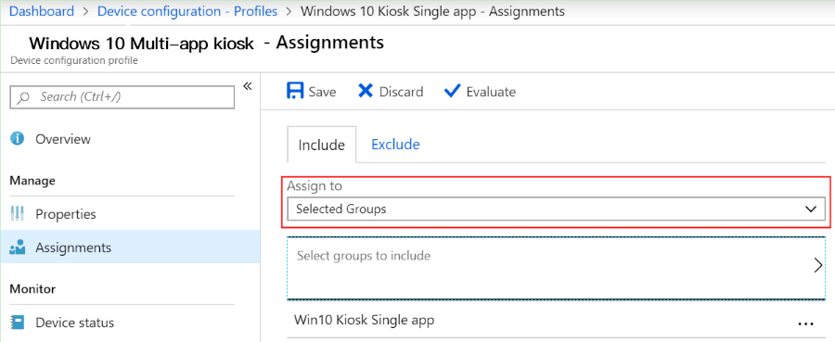Image resolution: width=835 pixels, height=342 pixels.
Task: Click the Assignments people icon
Action: tap(18, 247)
